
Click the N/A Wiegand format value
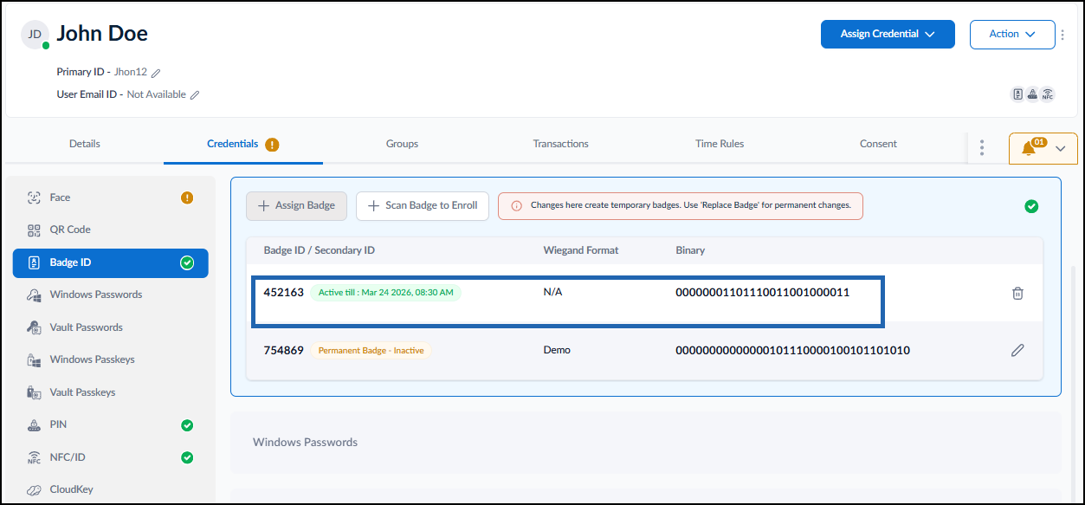pos(552,293)
